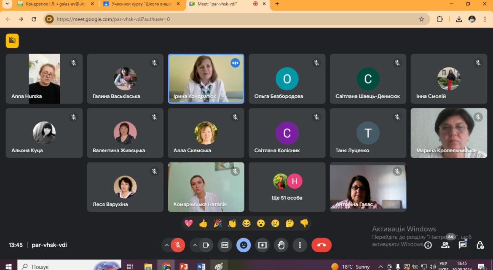Open the Ще 51 особа tile

[287, 187]
